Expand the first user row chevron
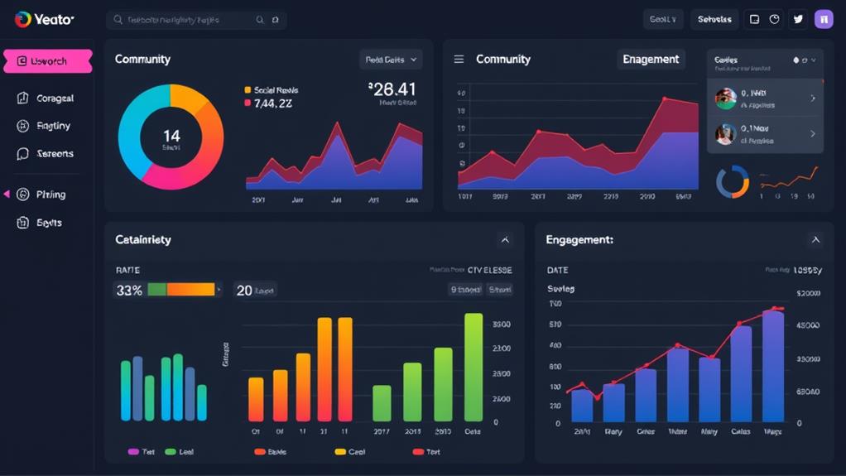Screen dimensions: 846x476 tap(813, 99)
